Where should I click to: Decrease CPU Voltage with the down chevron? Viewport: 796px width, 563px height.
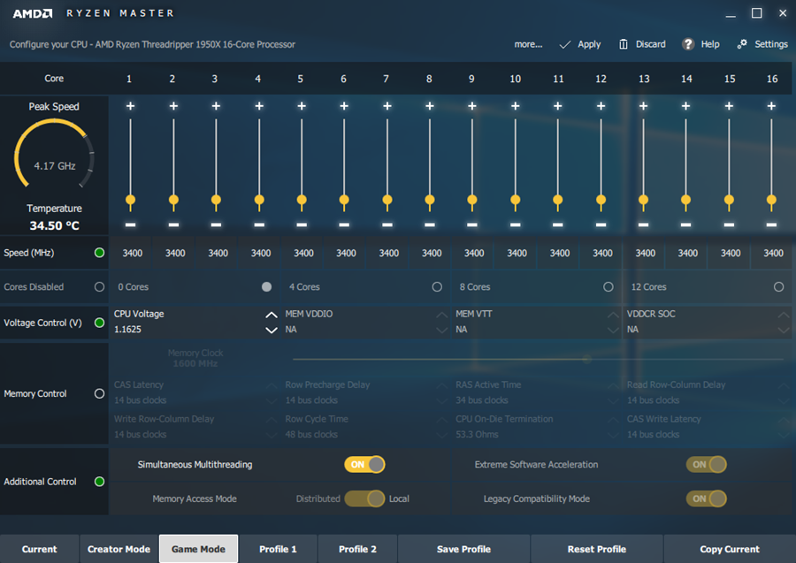click(x=272, y=331)
